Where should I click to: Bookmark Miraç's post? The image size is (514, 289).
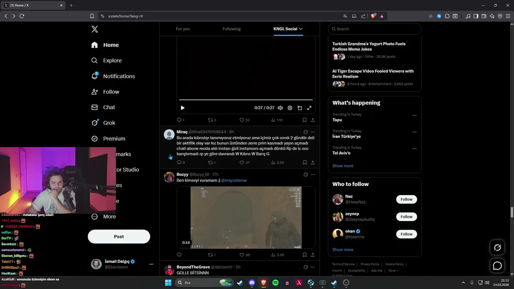pos(305,163)
